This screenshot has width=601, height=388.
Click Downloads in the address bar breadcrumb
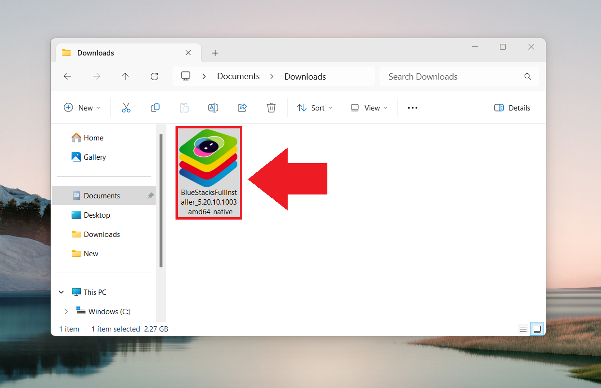coord(305,76)
